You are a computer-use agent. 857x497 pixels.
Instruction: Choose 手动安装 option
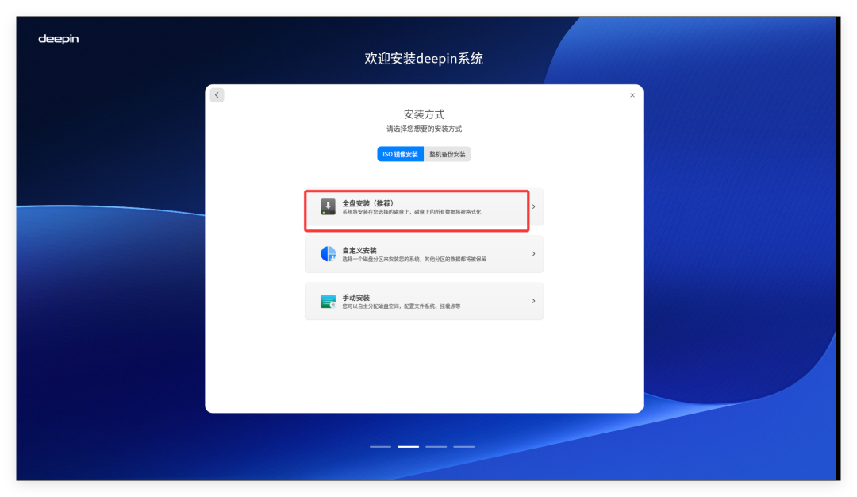tap(424, 301)
